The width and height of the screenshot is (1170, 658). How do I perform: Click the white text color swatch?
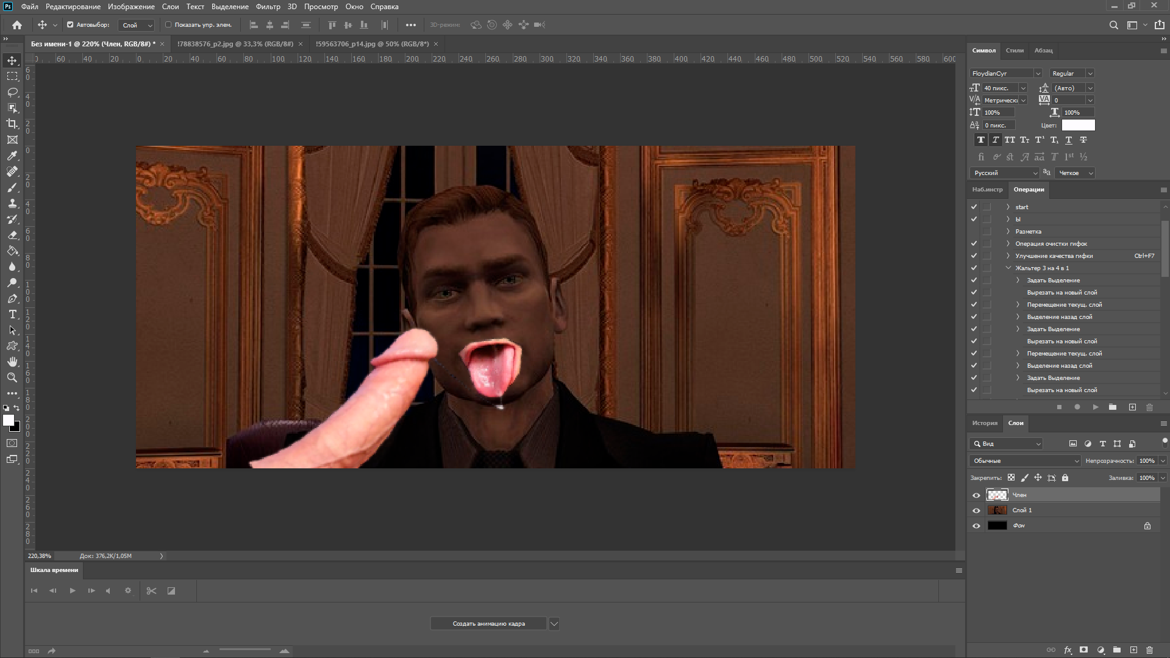pyautogui.click(x=1078, y=125)
